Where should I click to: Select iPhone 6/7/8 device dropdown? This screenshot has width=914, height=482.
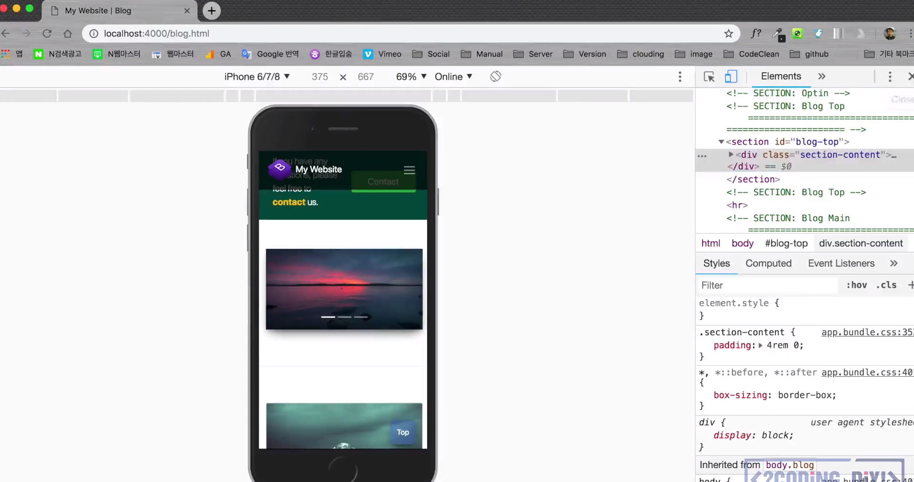tap(257, 77)
